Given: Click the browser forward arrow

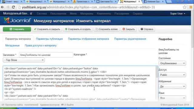Looking at the screenshot, I should pos(8,7).
